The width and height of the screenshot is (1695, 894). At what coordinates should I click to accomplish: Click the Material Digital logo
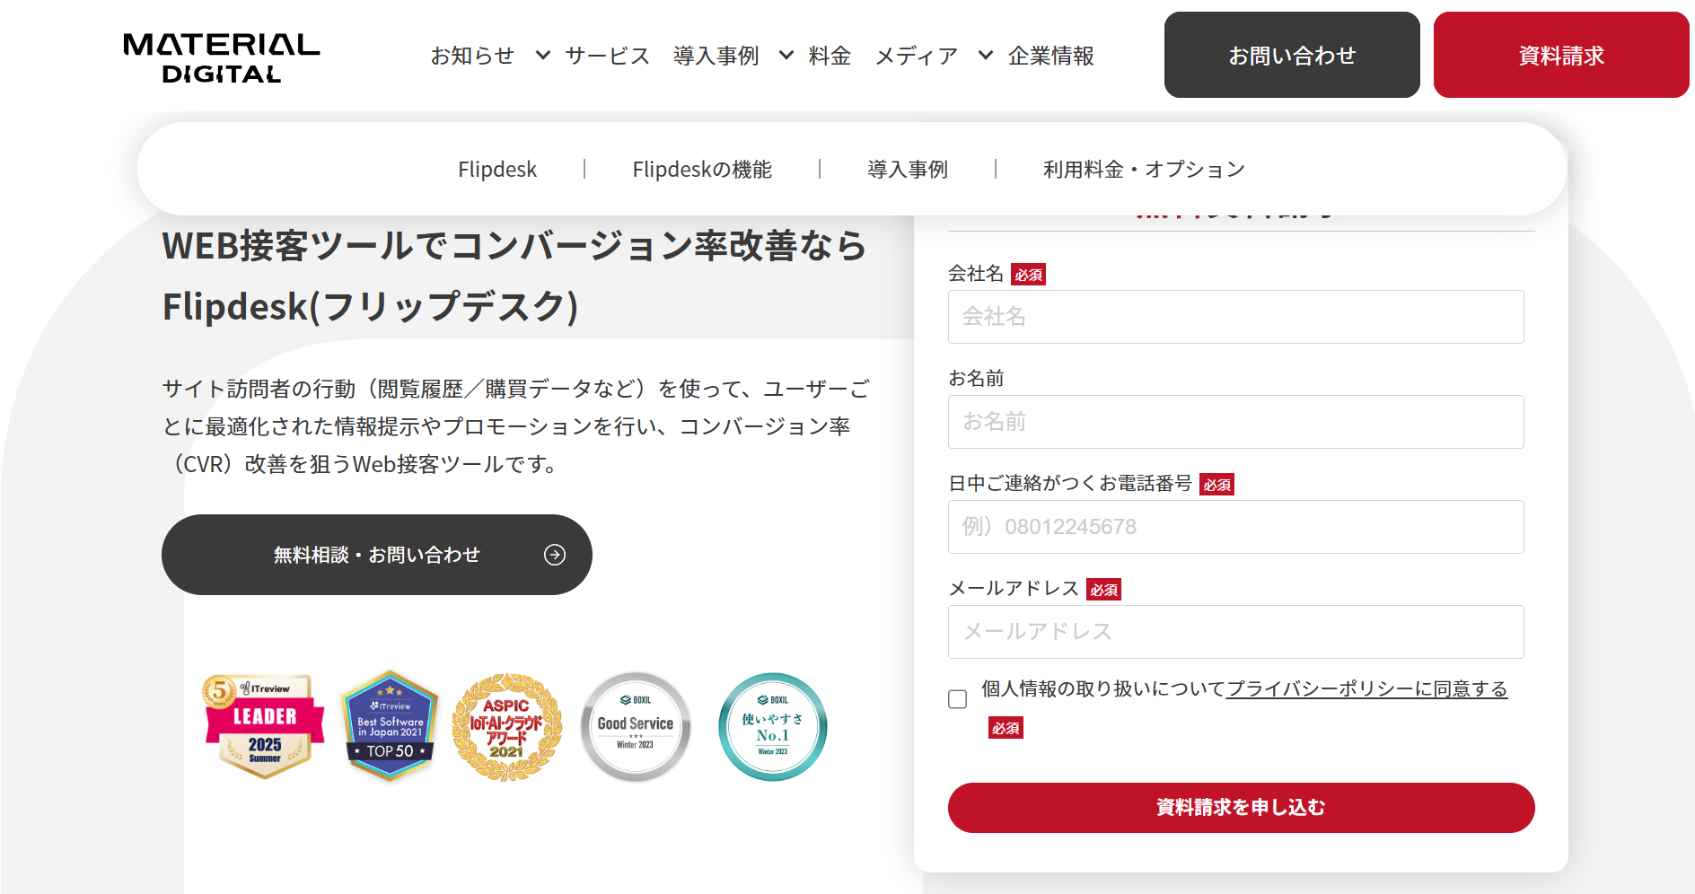click(221, 57)
